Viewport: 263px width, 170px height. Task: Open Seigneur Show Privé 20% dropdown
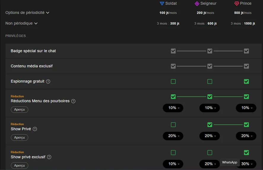210,136
